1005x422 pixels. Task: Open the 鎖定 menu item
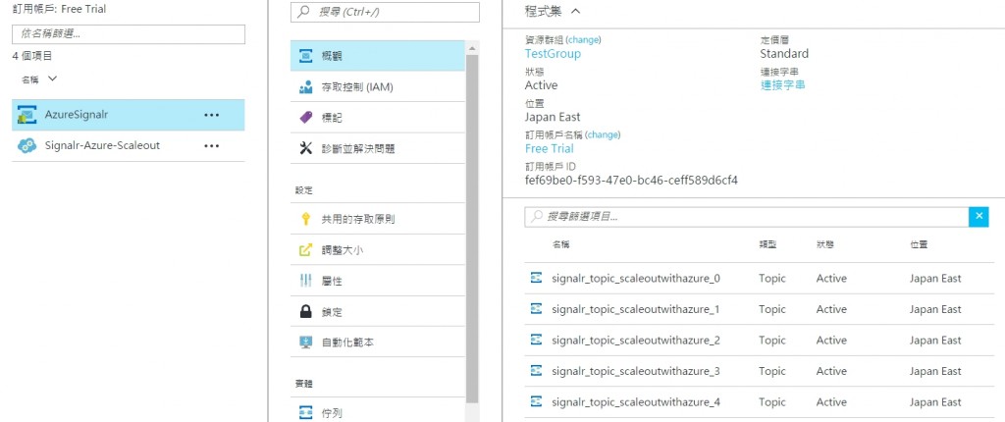[x=377, y=312]
